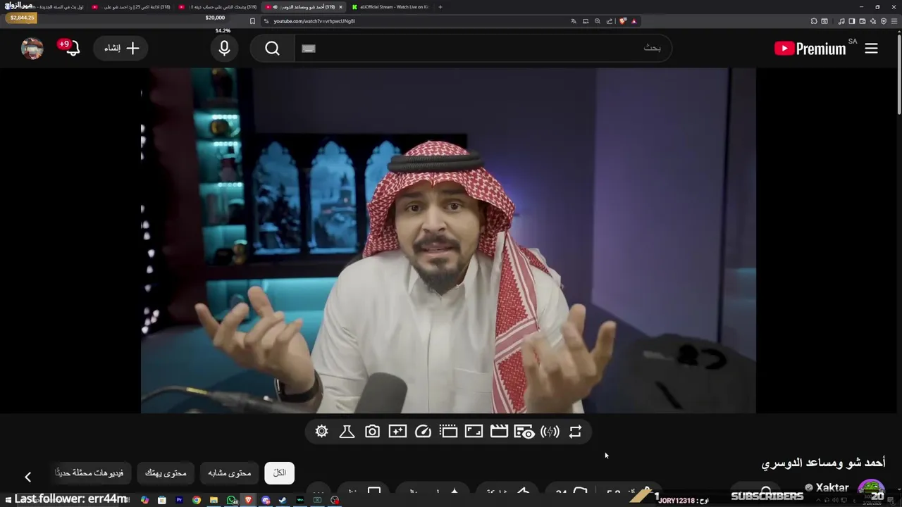This screenshot has width=902, height=507.
Task: Take a screenshot with the camera icon
Action: point(372,432)
